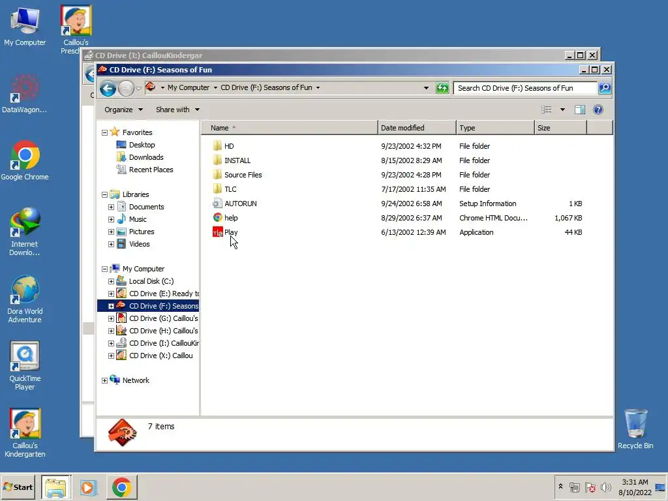Toggle the preview pane icon
The image size is (668, 501).
pos(579,110)
